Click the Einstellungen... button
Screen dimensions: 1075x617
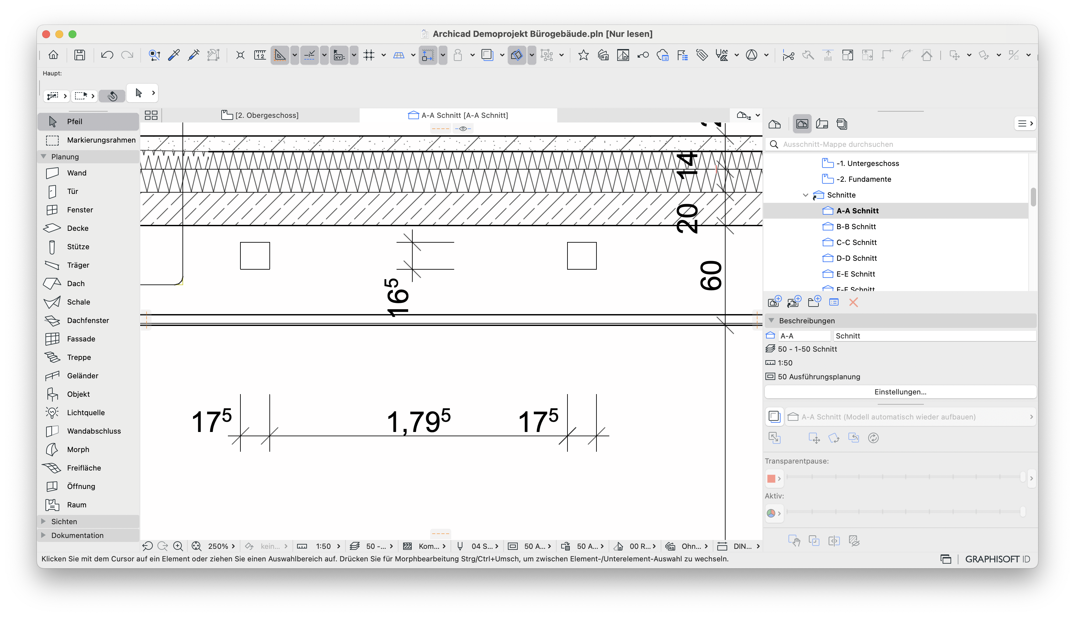click(900, 392)
